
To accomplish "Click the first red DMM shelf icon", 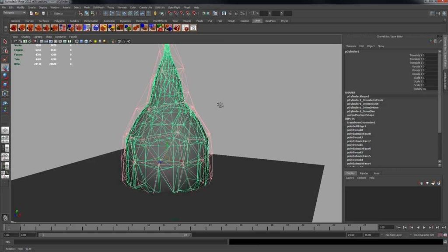I will [14, 28].
